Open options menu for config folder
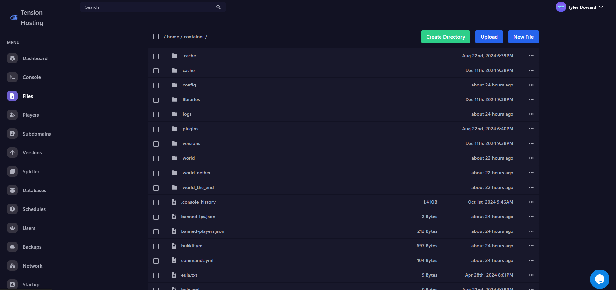 tap(531, 85)
